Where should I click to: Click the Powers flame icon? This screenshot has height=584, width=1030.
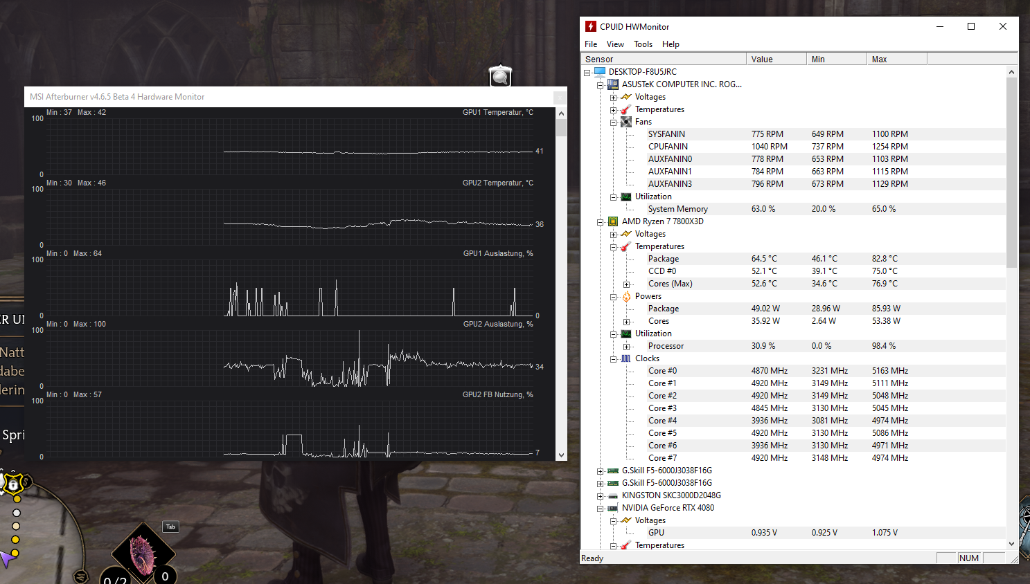pos(626,296)
